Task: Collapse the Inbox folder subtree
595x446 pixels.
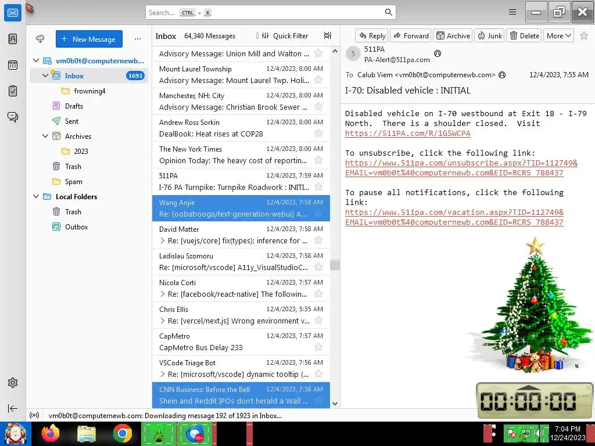Action: (45, 75)
